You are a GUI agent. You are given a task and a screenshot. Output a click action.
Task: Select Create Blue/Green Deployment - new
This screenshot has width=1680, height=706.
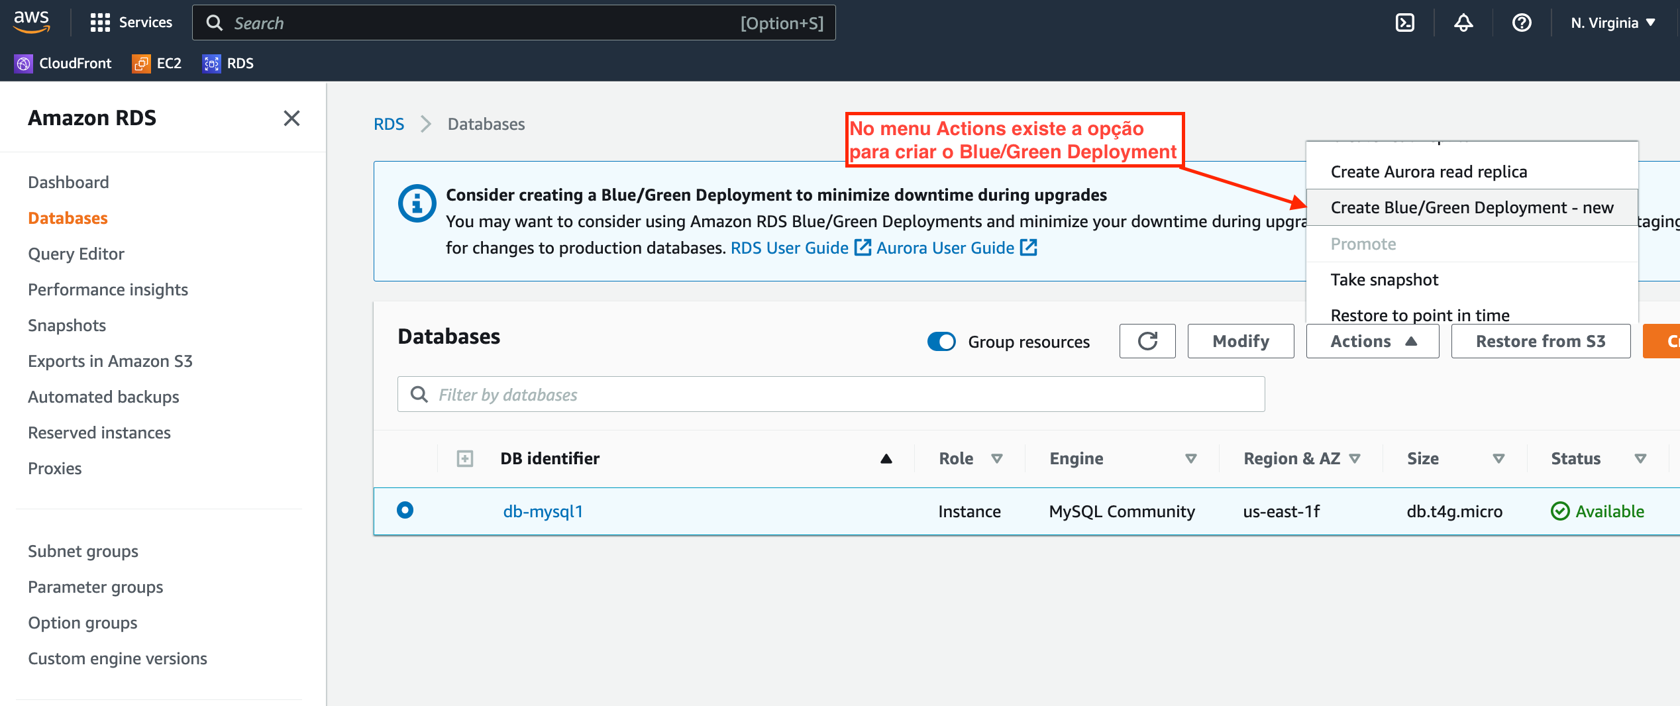pos(1472,207)
